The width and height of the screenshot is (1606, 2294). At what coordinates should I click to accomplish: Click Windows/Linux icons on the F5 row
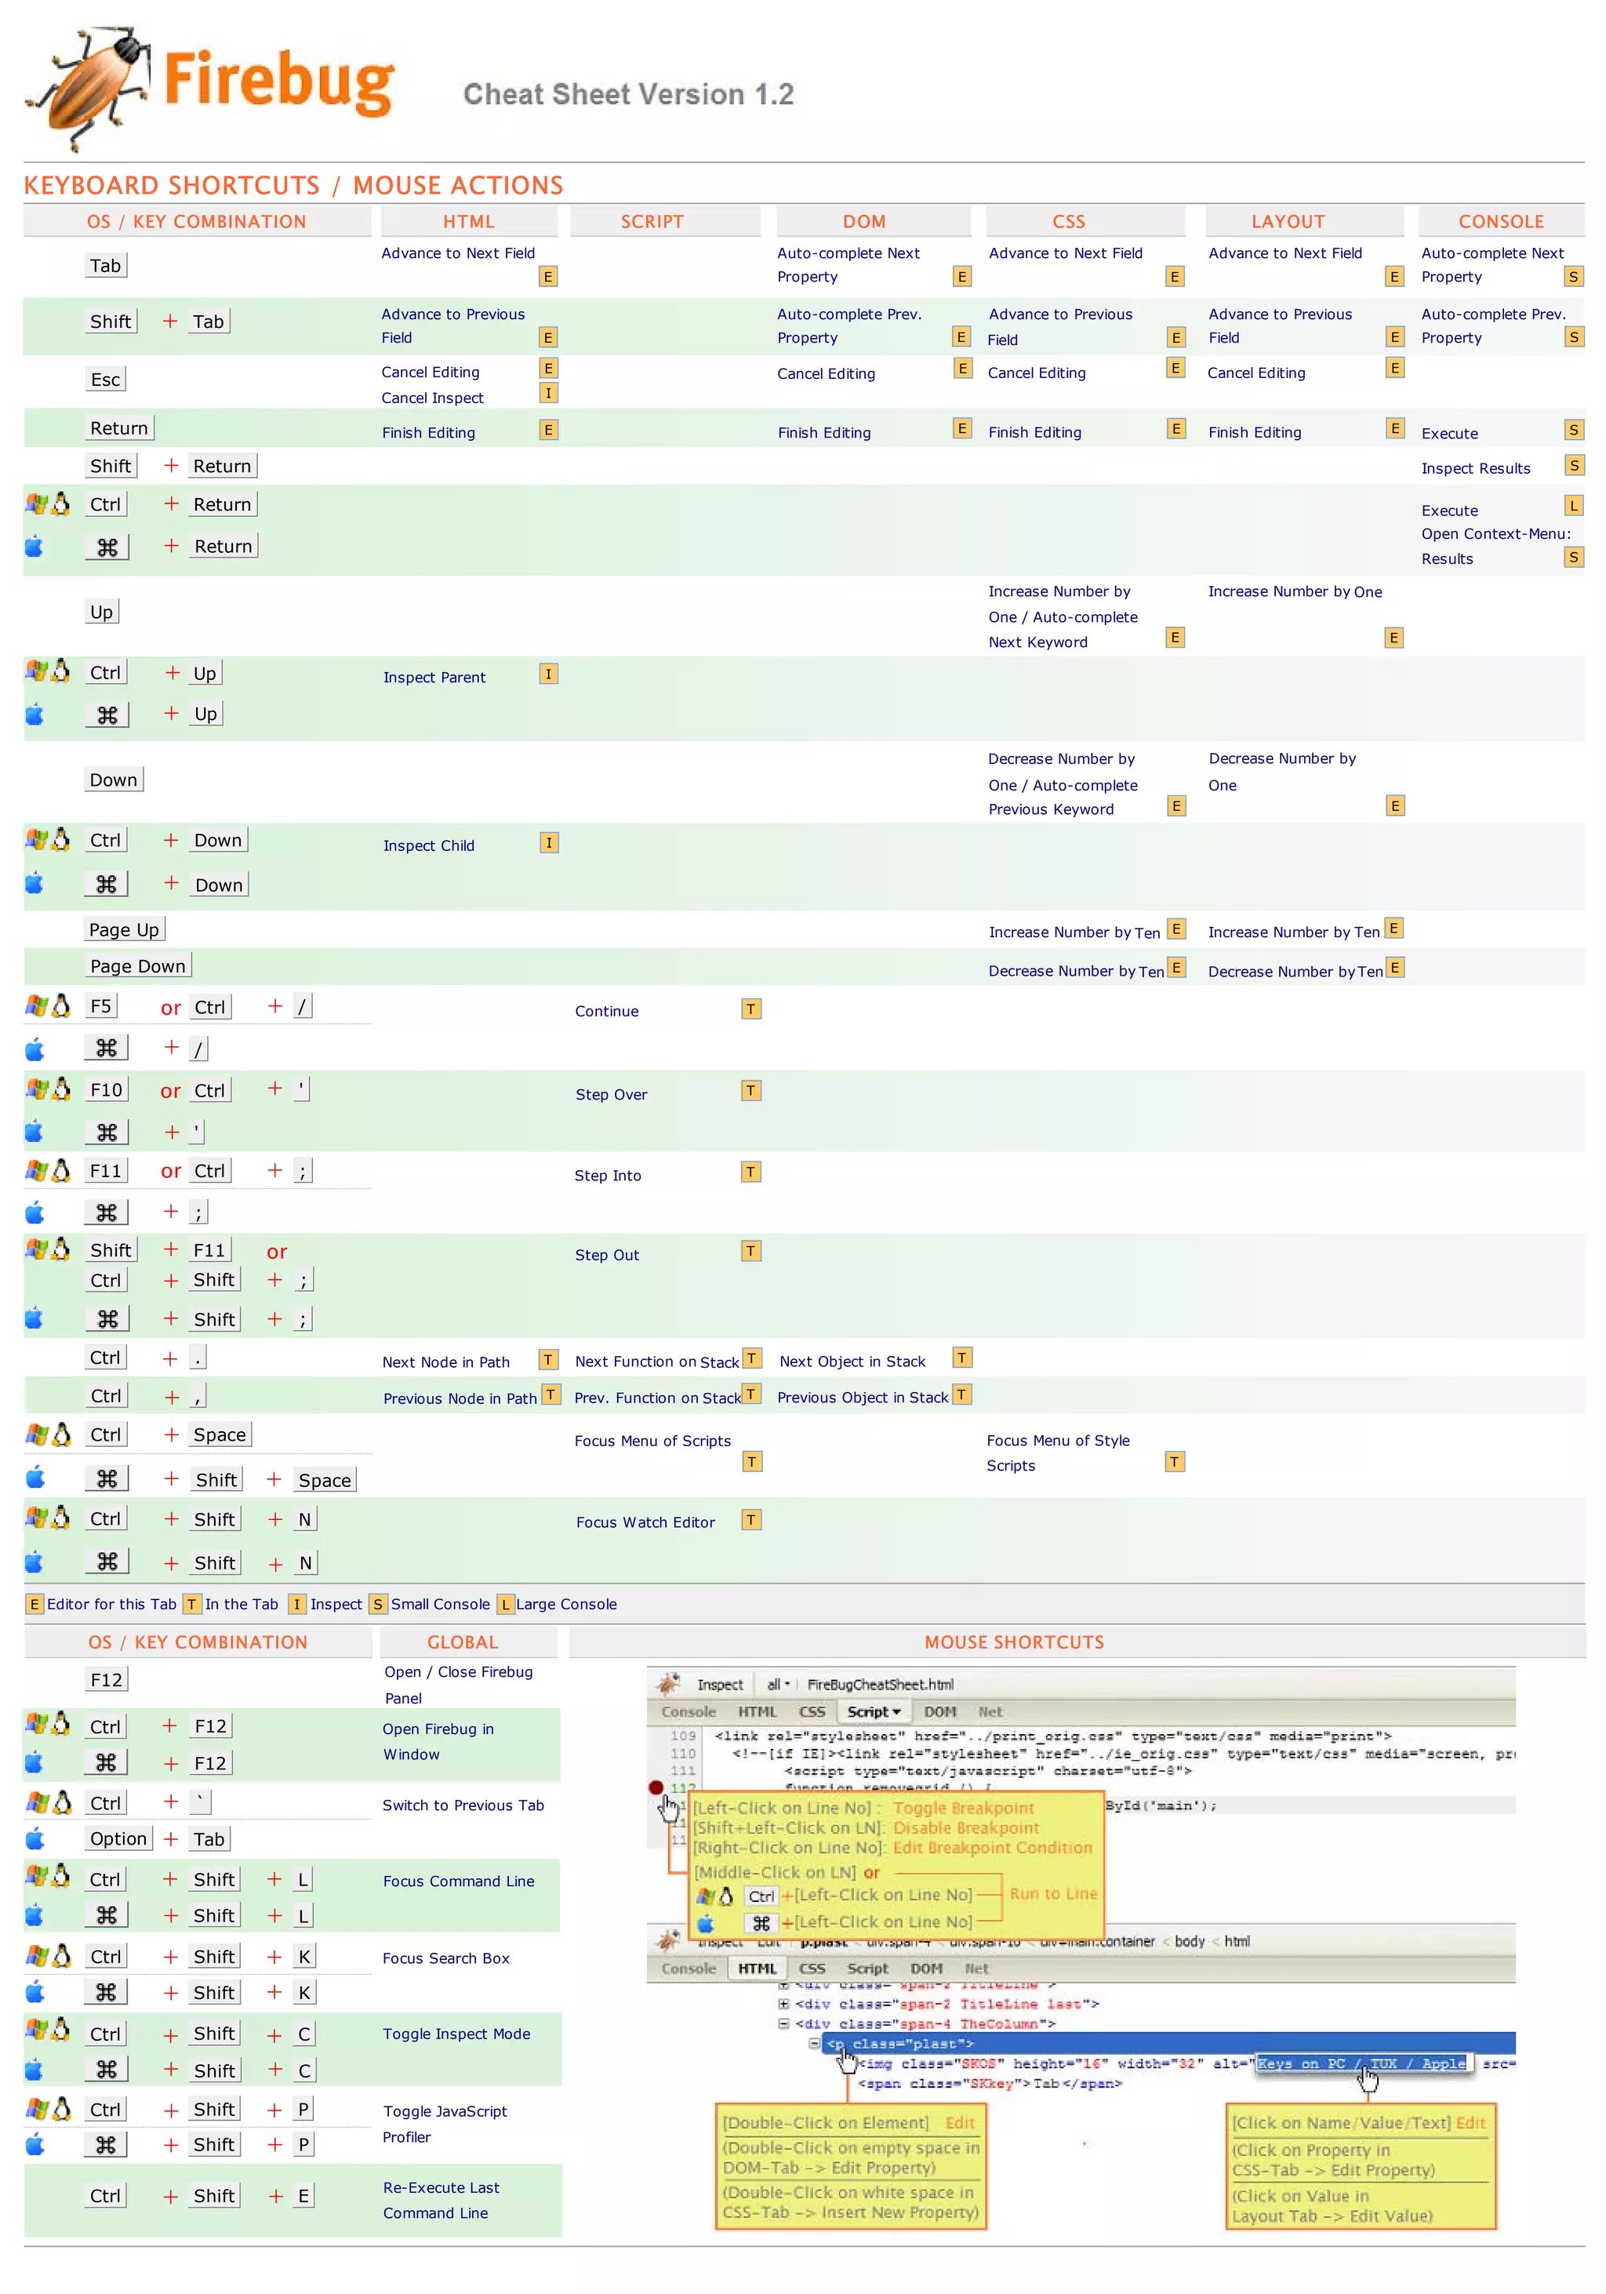[x=48, y=1005]
